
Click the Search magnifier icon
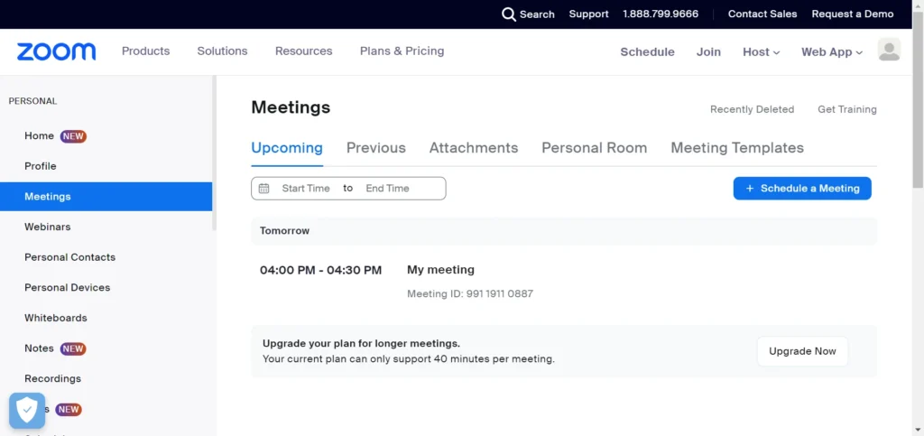tap(509, 14)
